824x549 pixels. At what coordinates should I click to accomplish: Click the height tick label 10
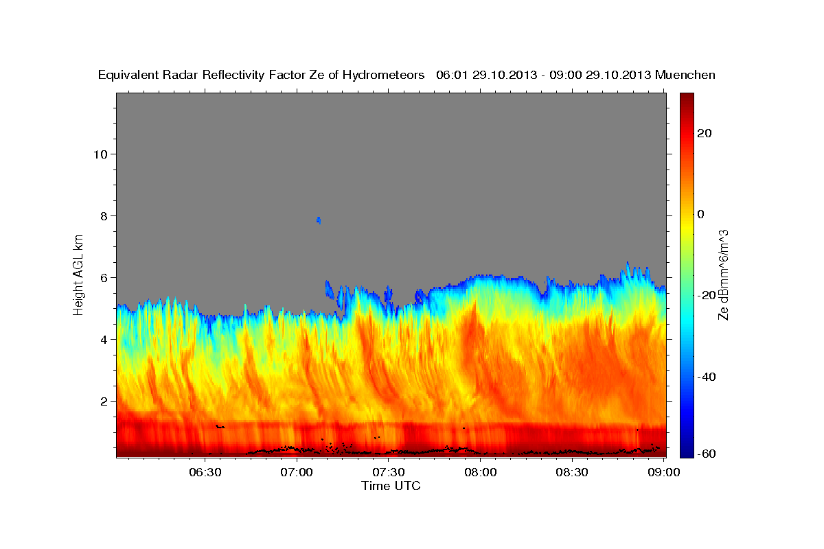pos(100,154)
